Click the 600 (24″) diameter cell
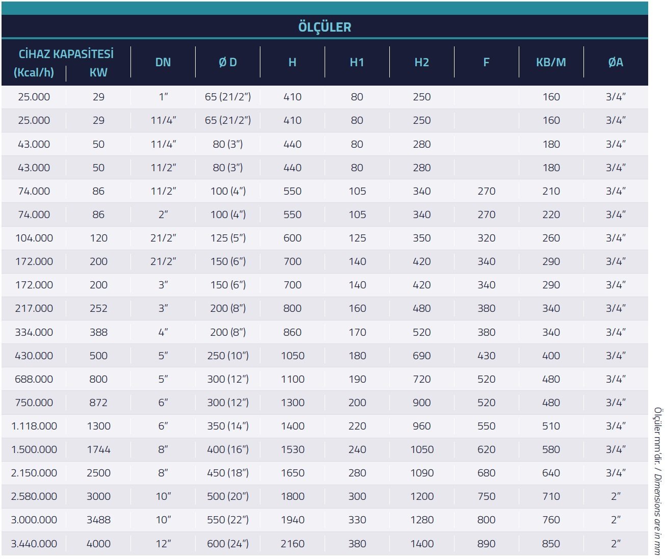 (x=228, y=544)
